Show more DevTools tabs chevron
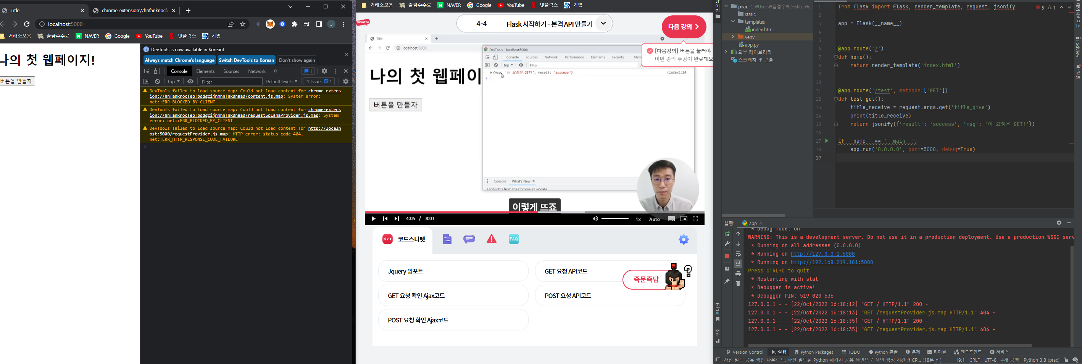1082x364 pixels. pos(275,71)
